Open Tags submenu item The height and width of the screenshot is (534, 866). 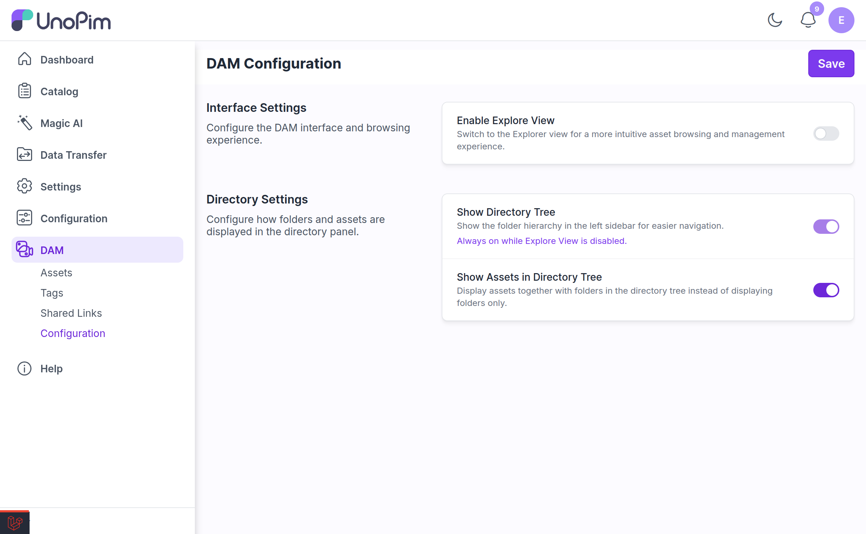[x=52, y=293]
